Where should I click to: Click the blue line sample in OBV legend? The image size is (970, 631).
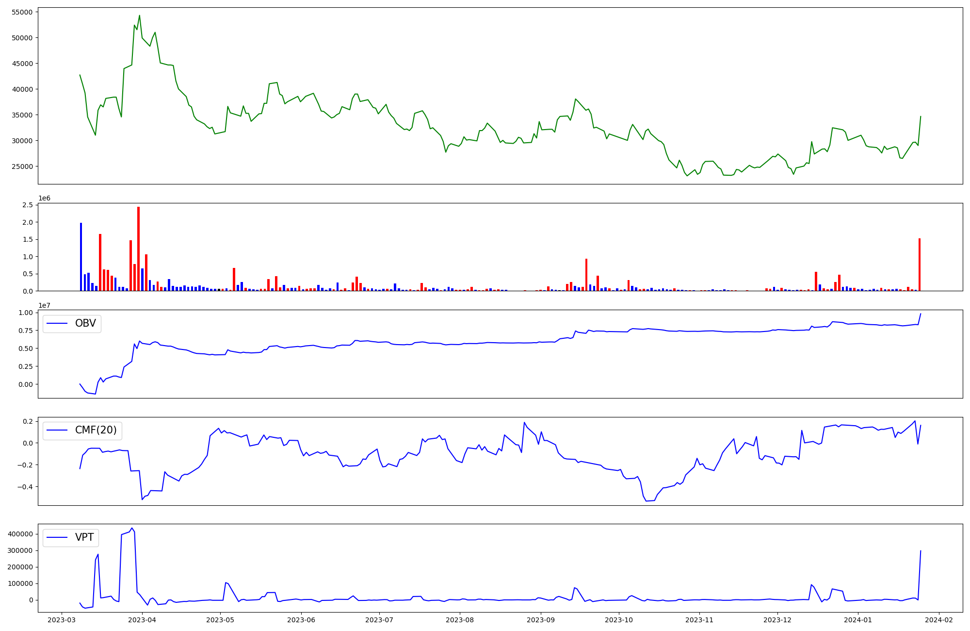click(x=57, y=323)
